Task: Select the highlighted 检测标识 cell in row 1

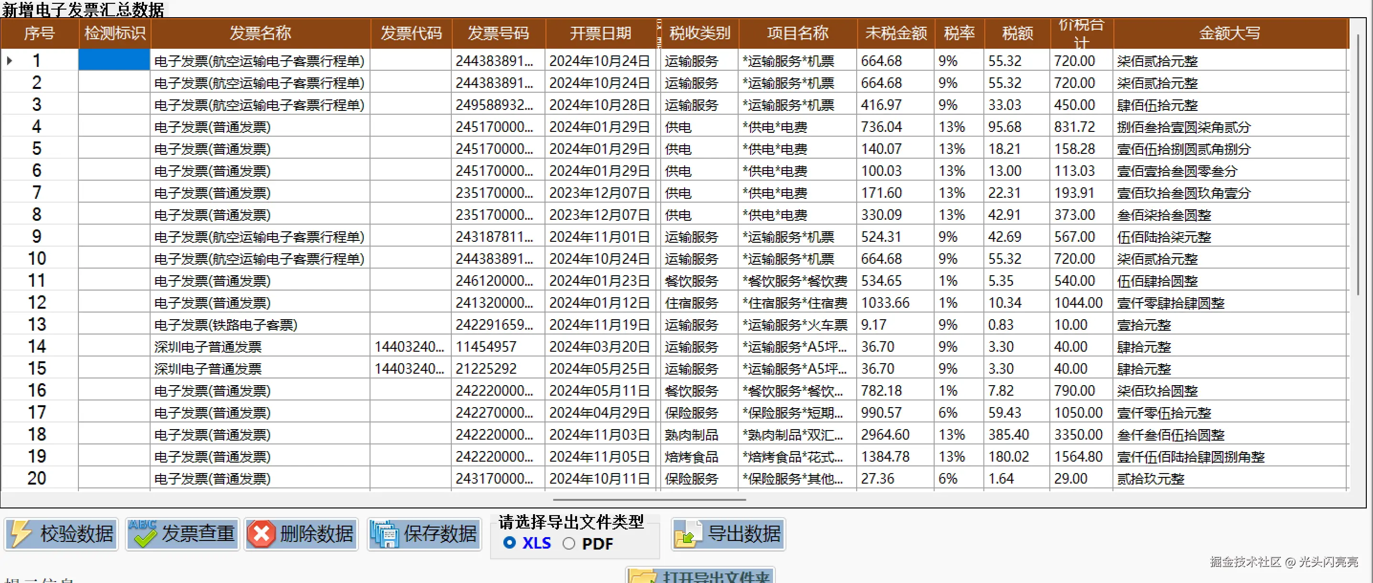Action: [x=114, y=60]
